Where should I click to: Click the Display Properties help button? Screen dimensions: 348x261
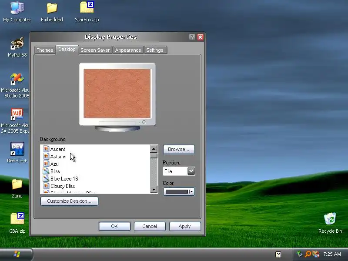pyautogui.click(x=192, y=37)
